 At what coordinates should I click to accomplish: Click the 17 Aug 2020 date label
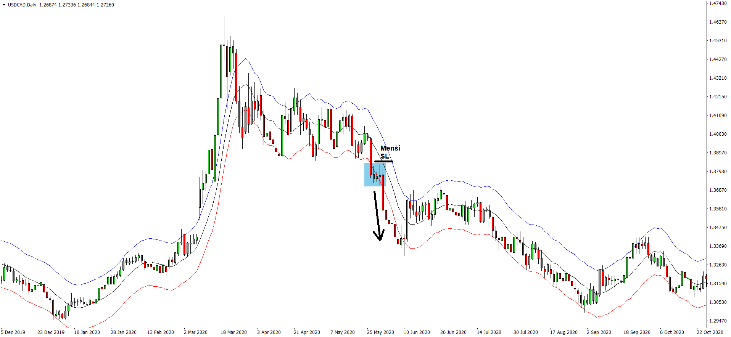(x=564, y=332)
